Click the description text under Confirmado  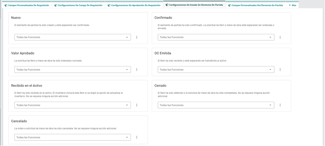pos(216,26)
